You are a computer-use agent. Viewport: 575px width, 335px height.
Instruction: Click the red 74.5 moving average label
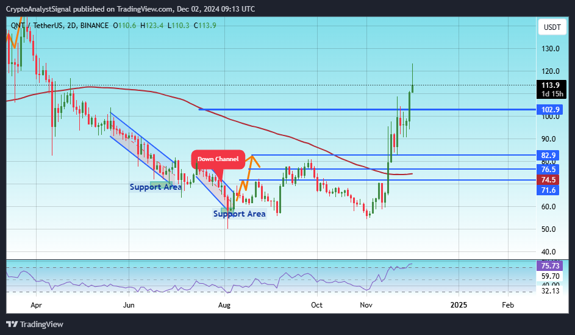(x=548, y=180)
